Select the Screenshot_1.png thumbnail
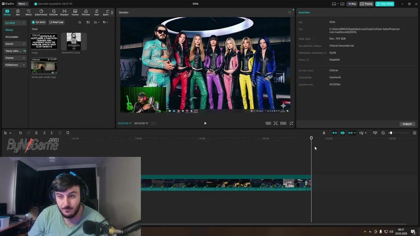Screen dimensions: 420x236 pyautogui.click(x=74, y=41)
